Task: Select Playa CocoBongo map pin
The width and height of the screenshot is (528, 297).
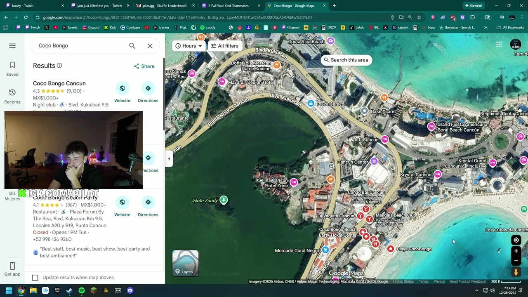Action: point(391,249)
